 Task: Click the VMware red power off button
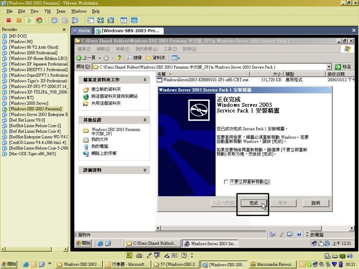tap(9, 20)
